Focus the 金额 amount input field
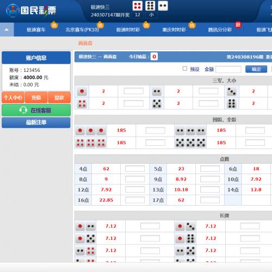 point(228,69)
